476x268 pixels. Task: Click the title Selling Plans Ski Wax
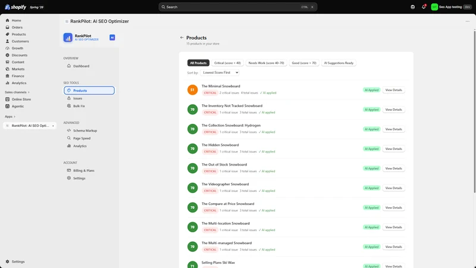[218, 263]
